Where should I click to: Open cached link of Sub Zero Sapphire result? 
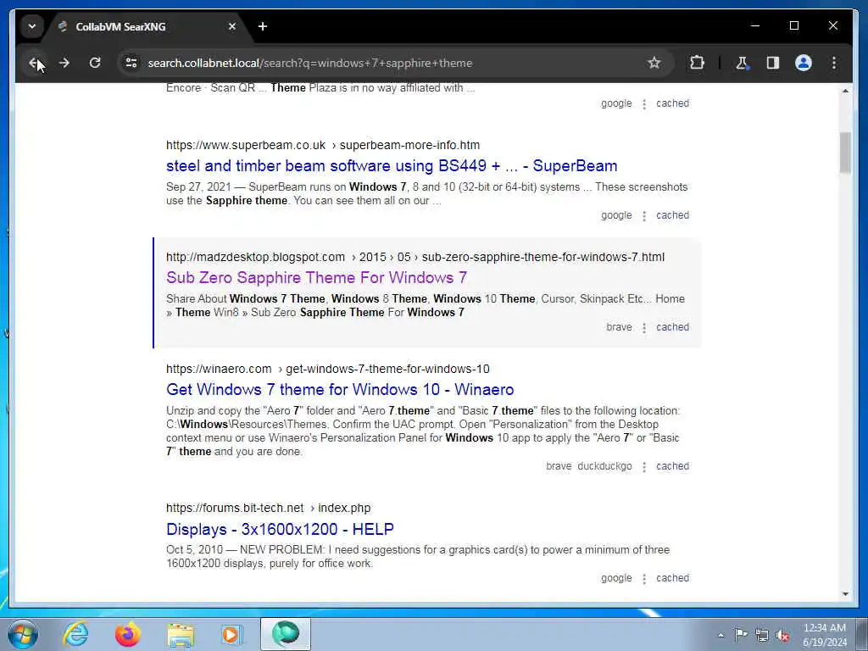click(x=672, y=326)
